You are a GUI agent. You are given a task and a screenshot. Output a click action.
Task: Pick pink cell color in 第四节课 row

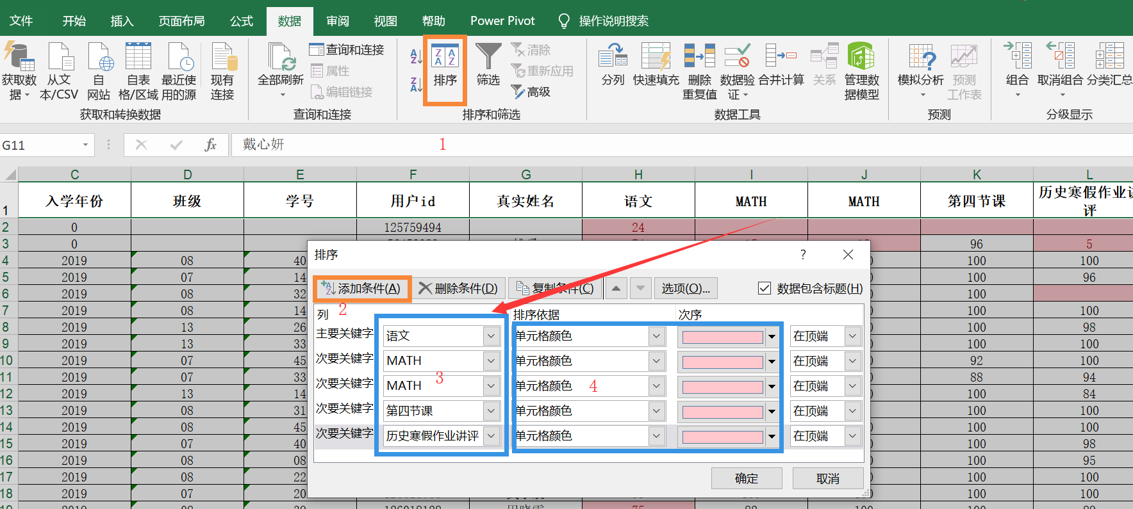pos(727,411)
